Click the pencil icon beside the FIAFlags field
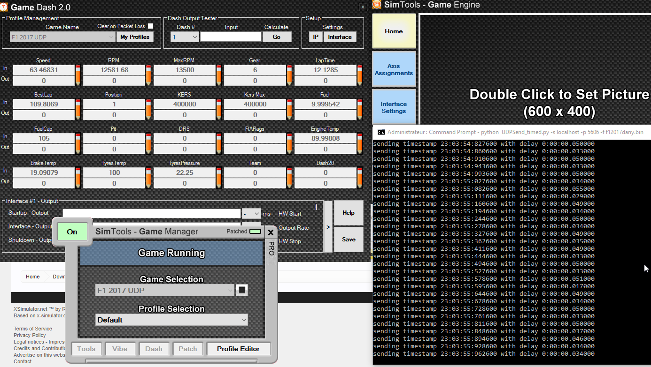Screen dimensions: 651x367 [x=289, y=143]
